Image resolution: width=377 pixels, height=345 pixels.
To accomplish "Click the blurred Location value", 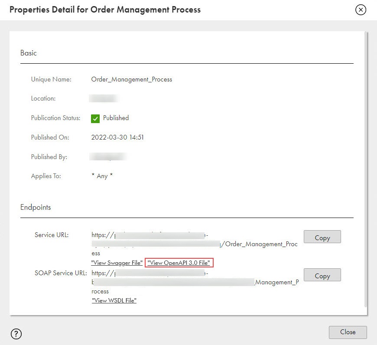I will (x=104, y=98).
